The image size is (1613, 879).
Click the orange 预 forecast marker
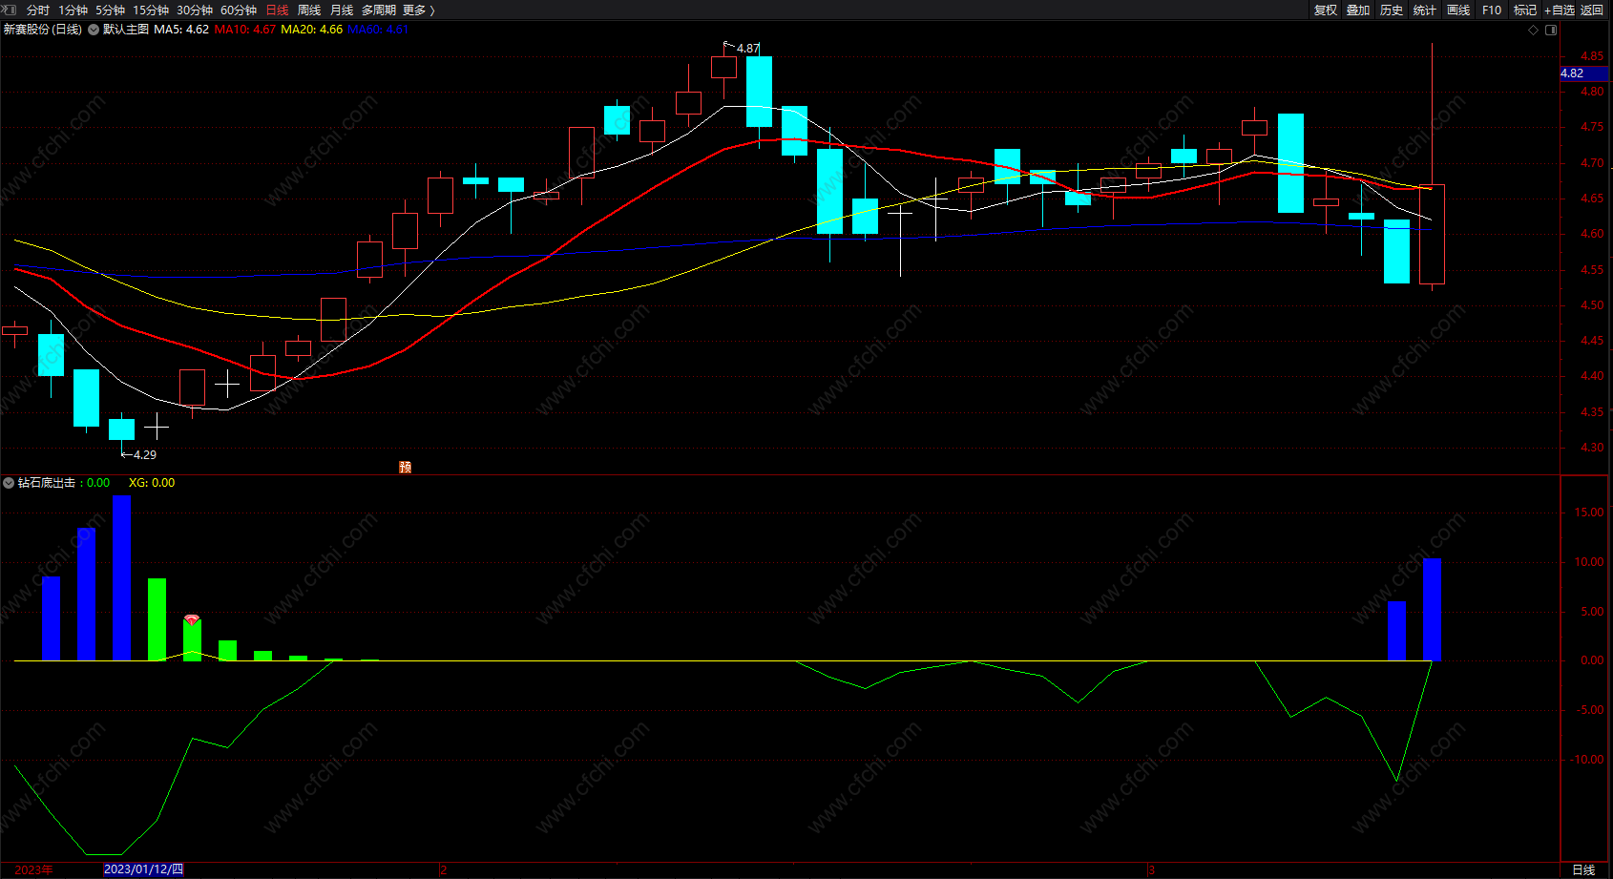406,467
